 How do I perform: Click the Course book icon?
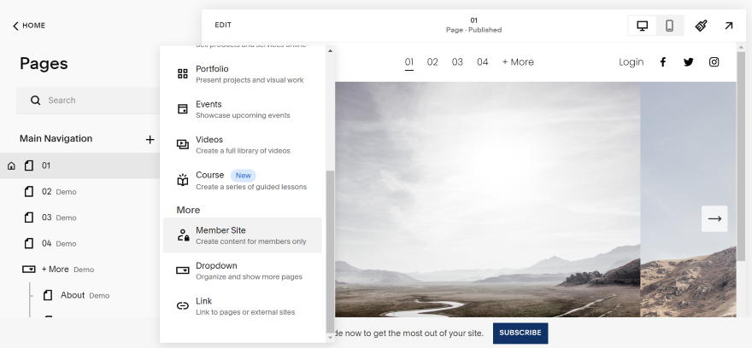pos(183,180)
